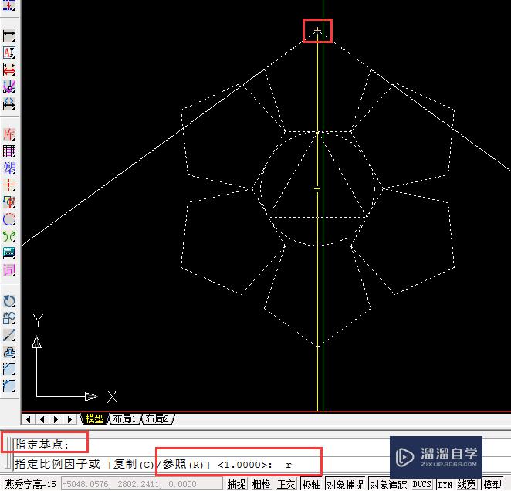
Task: Click the 模型 model space status button
Action: [x=492, y=484]
